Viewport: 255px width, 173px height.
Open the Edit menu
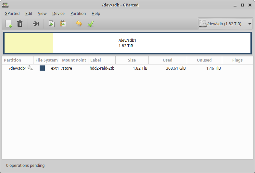pyautogui.click(x=29, y=14)
